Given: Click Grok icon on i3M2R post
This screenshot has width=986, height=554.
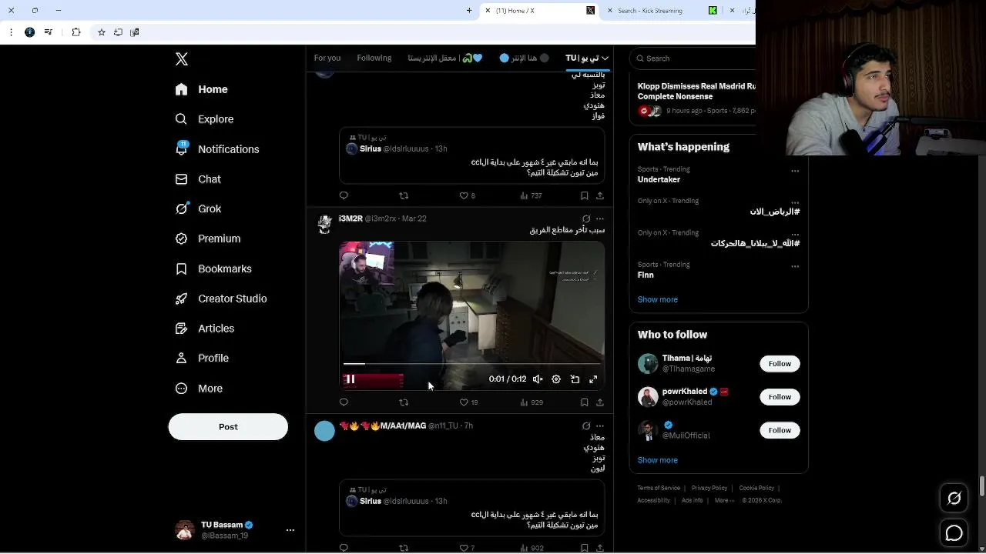Looking at the screenshot, I should [x=586, y=219].
